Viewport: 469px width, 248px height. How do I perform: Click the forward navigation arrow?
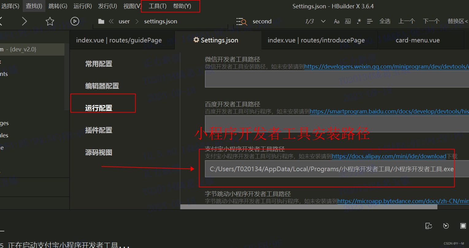[x=24, y=21]
